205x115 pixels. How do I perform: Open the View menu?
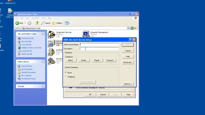click(x=28, y=18)
